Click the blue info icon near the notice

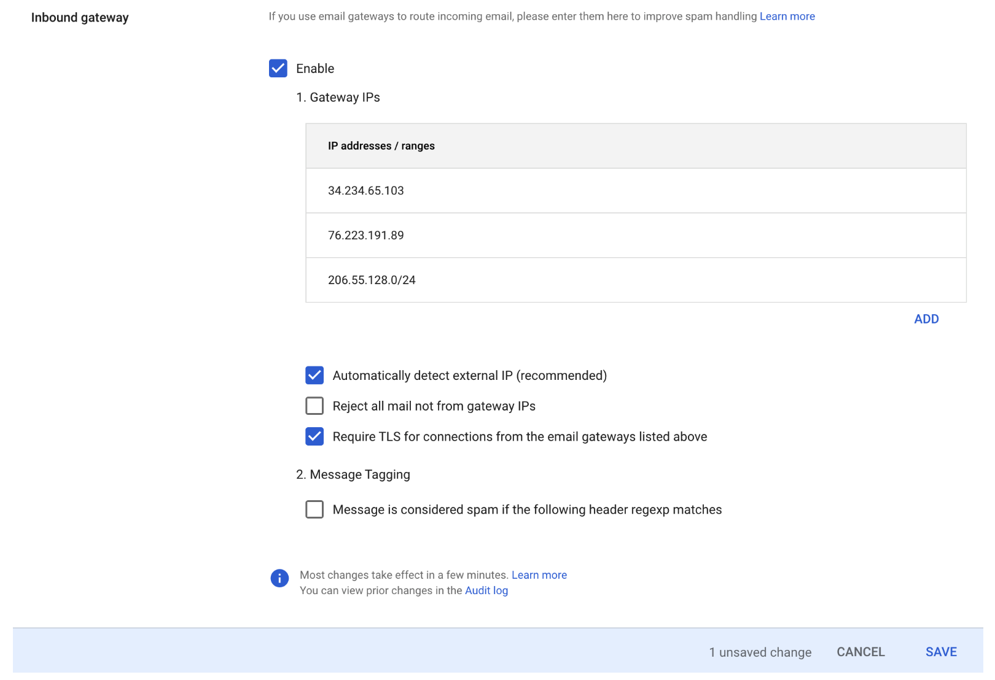(x=279, y=578)
